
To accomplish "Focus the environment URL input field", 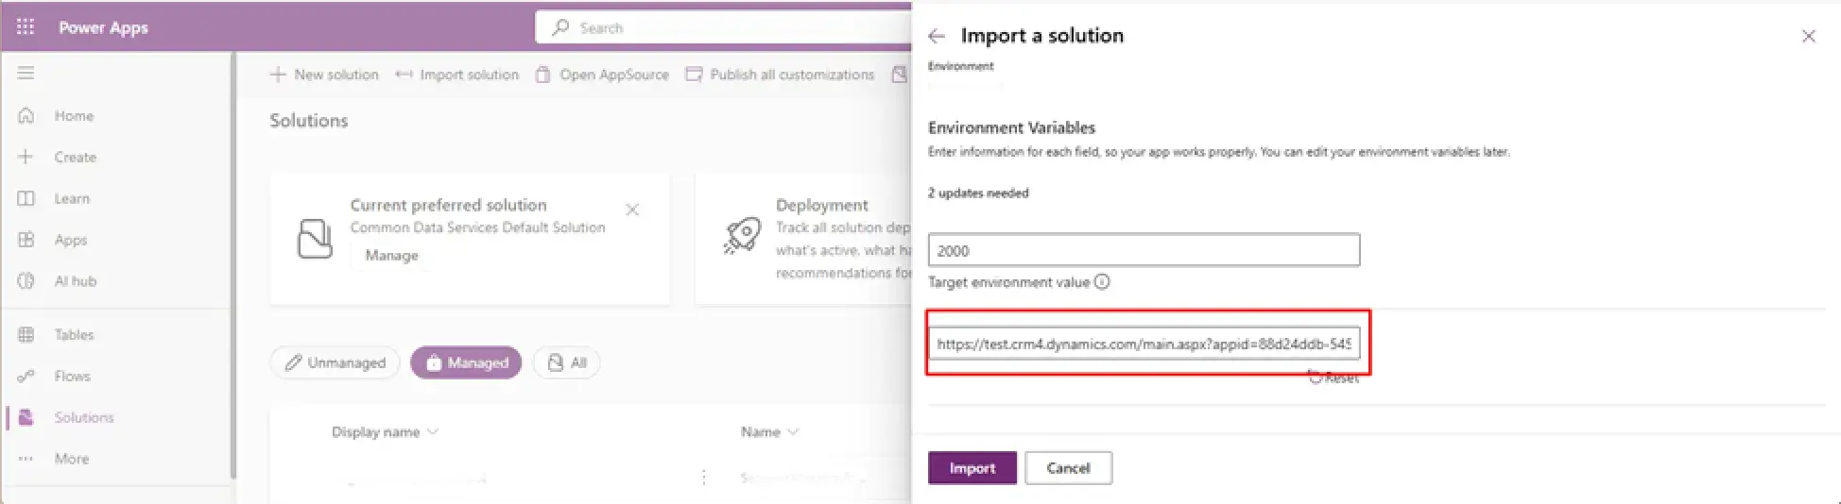I will [1144, 344].
